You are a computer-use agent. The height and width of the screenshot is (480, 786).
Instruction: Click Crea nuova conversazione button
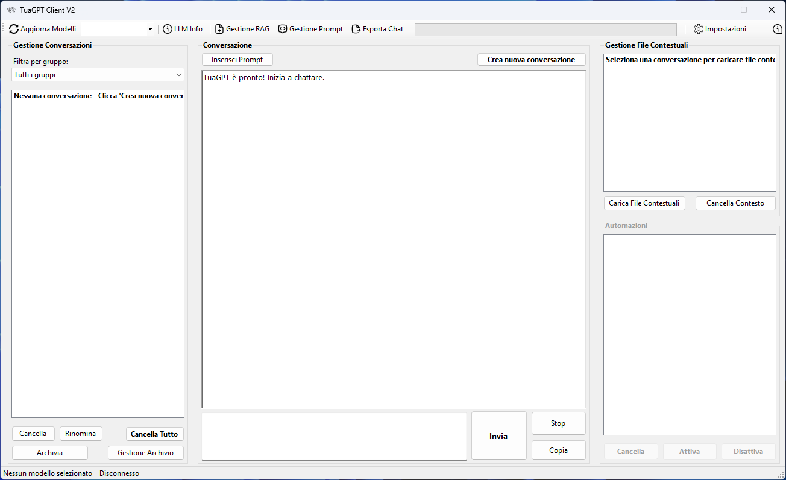point(531,60)
